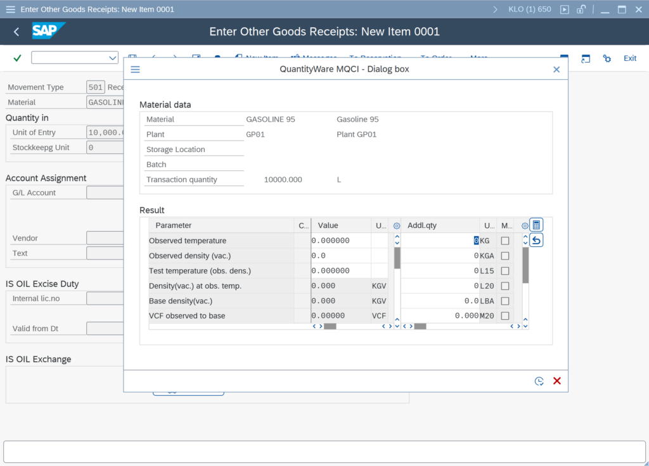Select the Observed density (vac.) parameter row

click(x=221, y=256)
